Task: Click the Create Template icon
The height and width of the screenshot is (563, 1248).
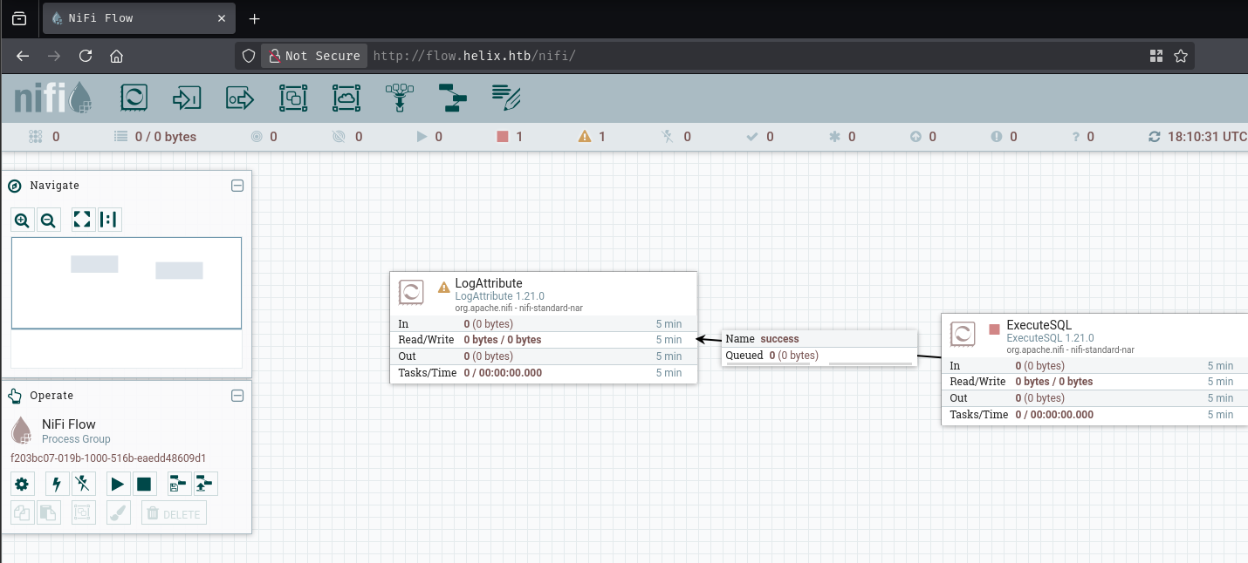Action: coord(179,484)
